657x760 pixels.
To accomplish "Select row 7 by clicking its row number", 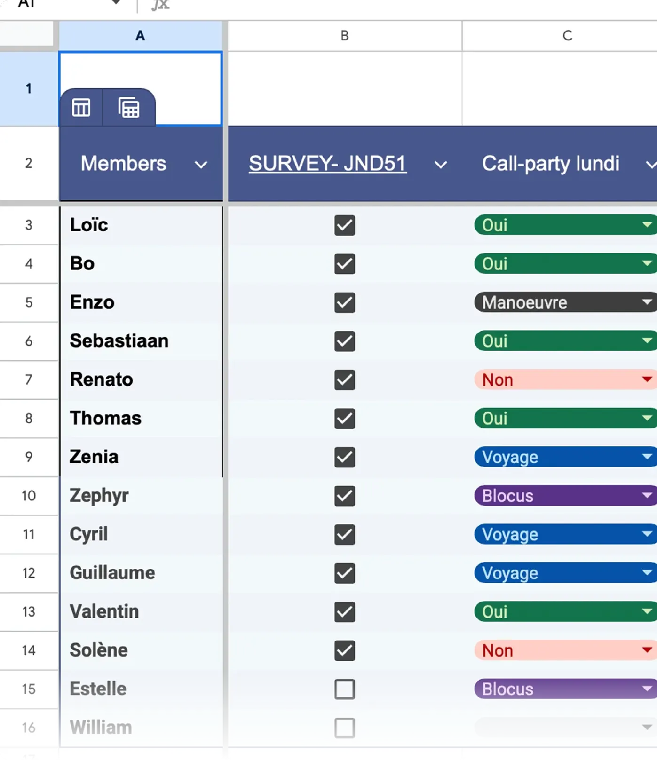I will (x=29, y=380).
